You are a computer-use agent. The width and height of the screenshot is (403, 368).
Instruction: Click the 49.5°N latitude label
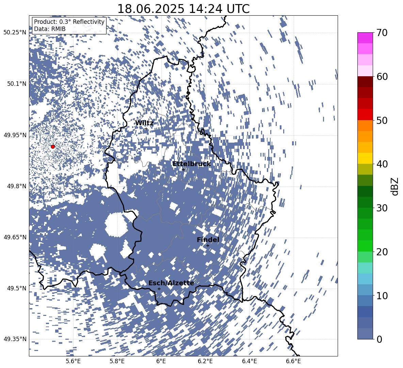click(x=17, y=288)
